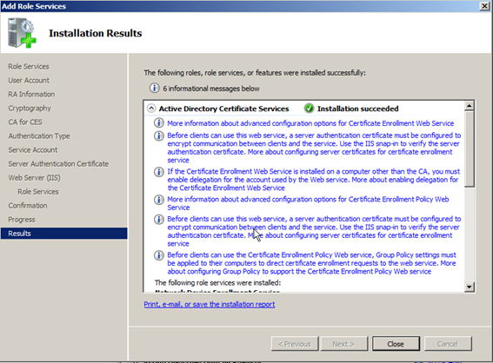Select CA for CES step in sidebar

[x=25, y=122]
